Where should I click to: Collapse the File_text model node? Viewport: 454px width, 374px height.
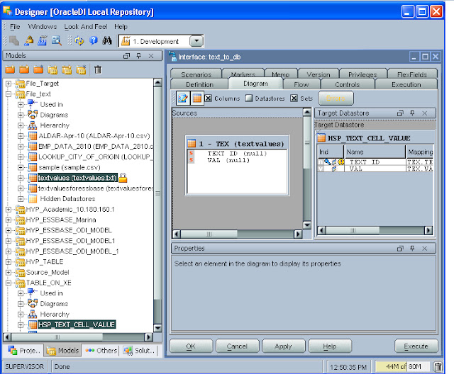[9, 94]
